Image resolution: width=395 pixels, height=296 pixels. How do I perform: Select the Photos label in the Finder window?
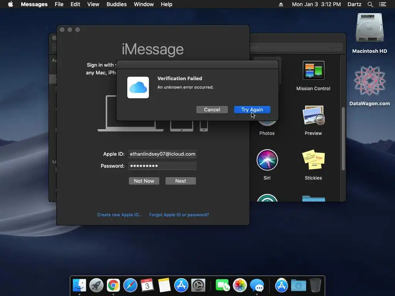pyautogui.click(x=267, y=133)
